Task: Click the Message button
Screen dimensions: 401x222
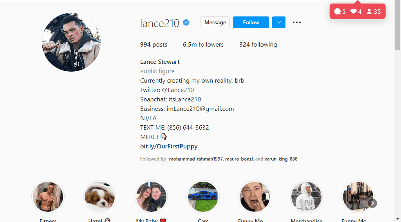Action: click(x=215, y=22)
